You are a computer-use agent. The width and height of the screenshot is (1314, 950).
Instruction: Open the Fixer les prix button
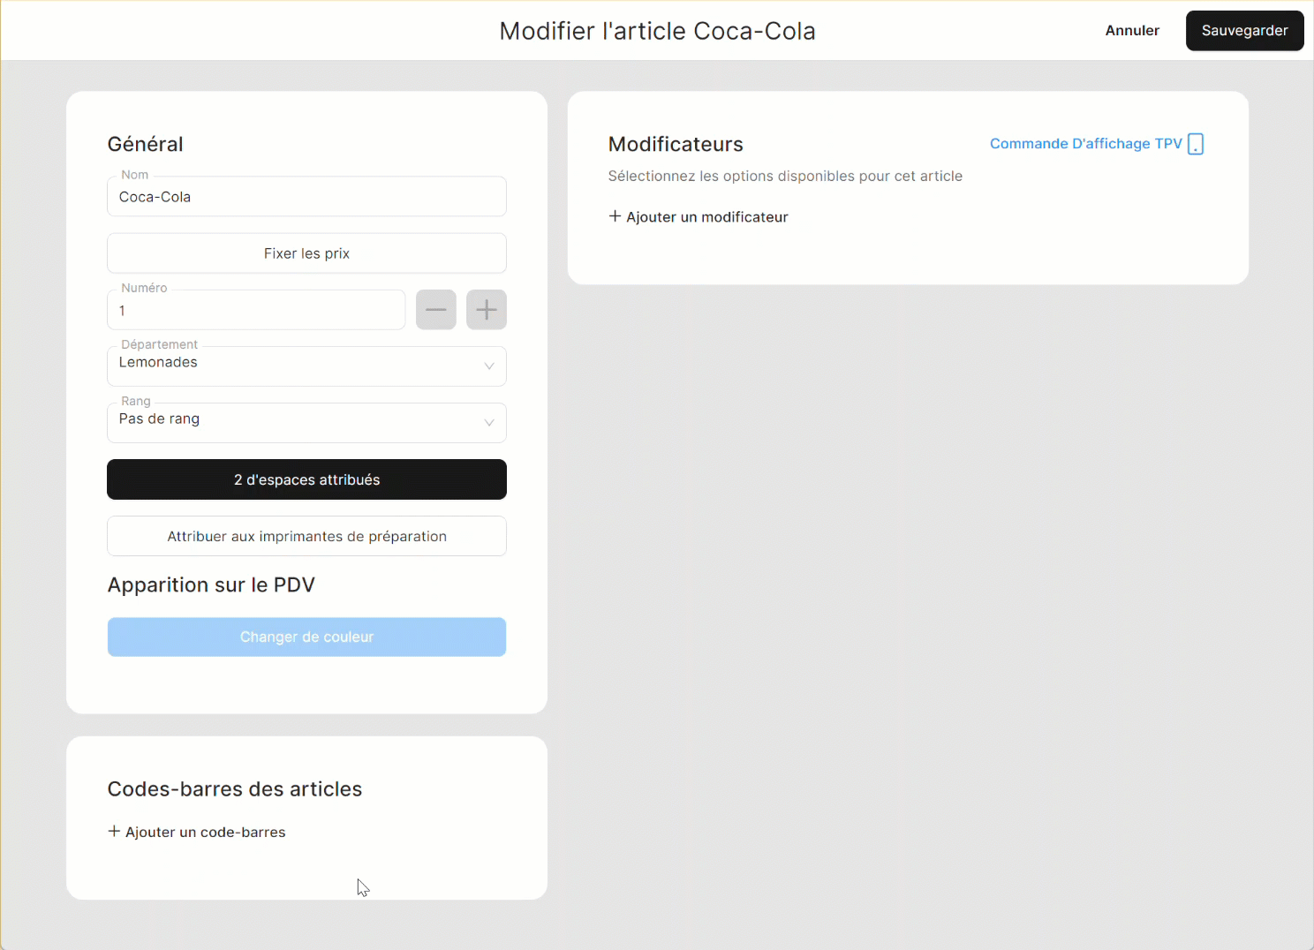point(306,253)
